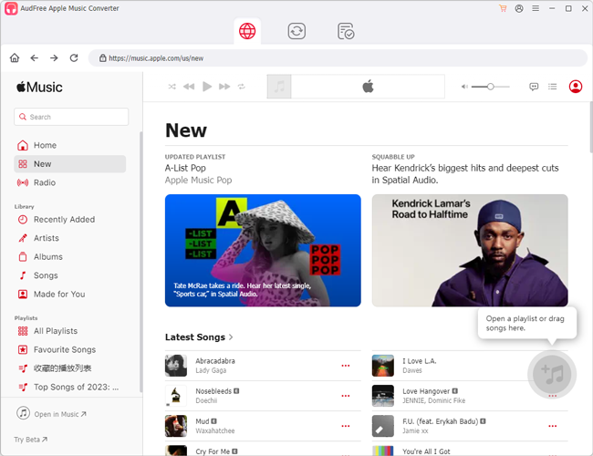Open the Apple Music account profile
The width and height of the screenshot is (593, 456).
(576, 87)
